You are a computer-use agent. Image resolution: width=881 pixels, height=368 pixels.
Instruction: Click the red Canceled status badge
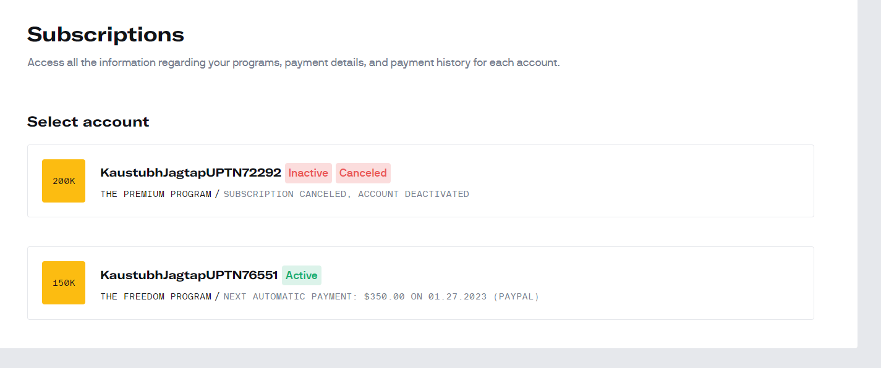[363, 173]
